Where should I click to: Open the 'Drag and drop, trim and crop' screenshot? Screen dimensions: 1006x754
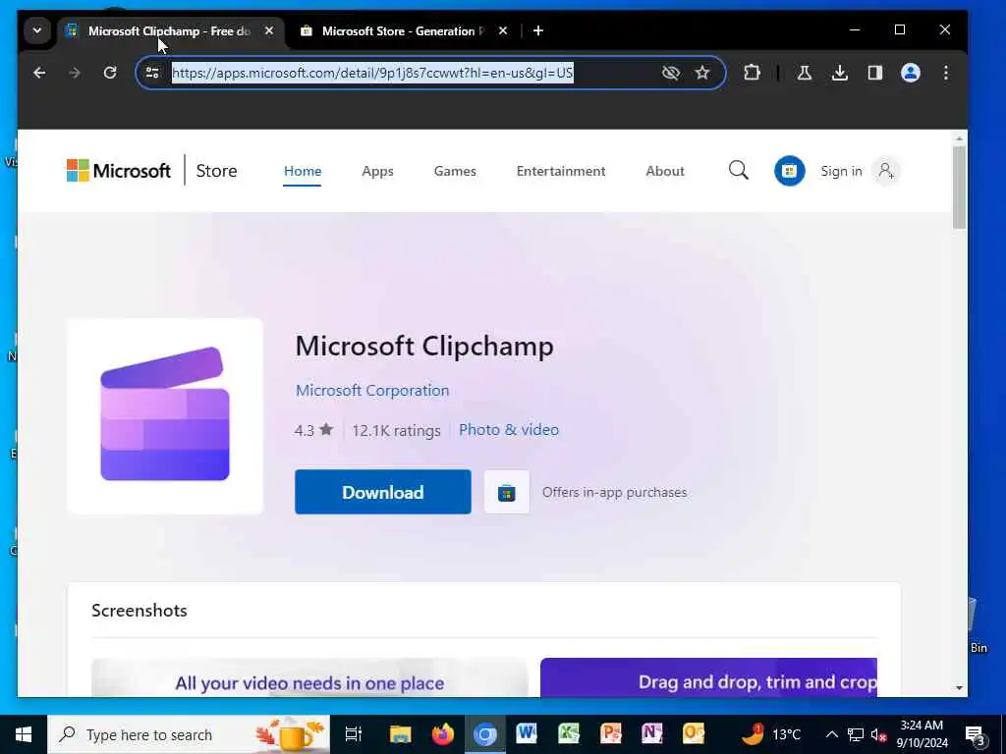(708, 677)
